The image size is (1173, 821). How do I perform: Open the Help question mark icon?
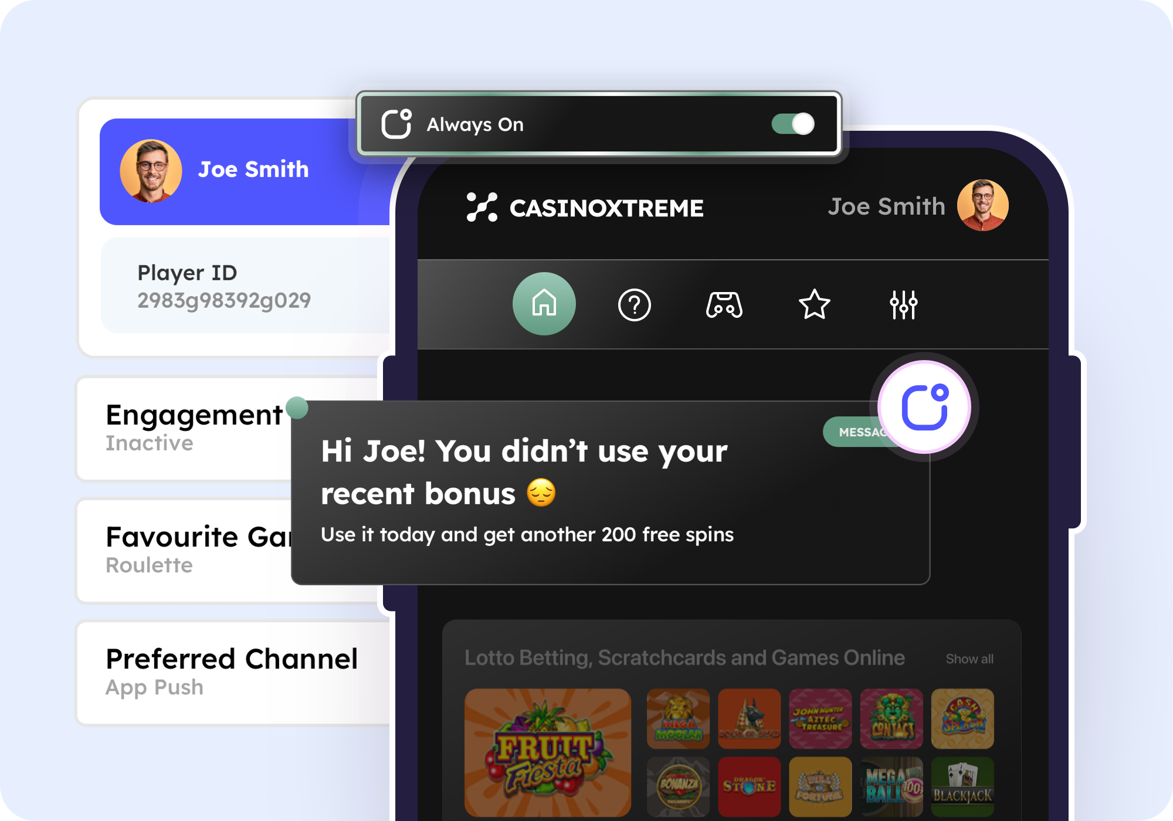pyautogui.click(x=634, y=304)
